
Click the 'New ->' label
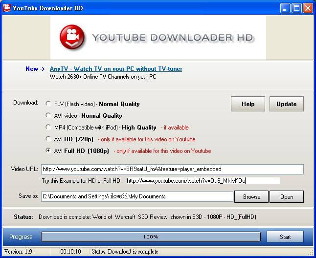[35, 69]
